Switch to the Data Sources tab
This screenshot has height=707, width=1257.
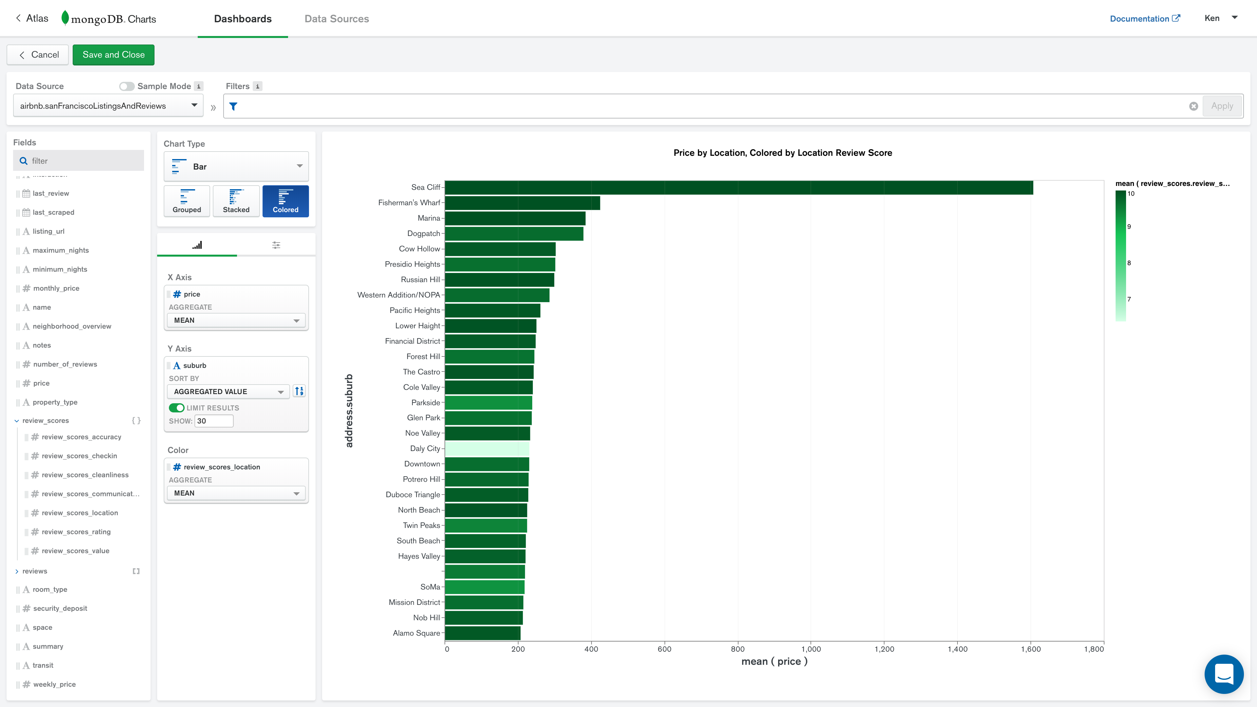336,19
